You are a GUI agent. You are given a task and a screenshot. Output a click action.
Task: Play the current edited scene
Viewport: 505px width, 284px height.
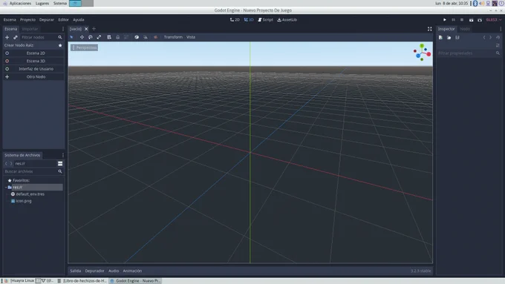pos(471,19)
